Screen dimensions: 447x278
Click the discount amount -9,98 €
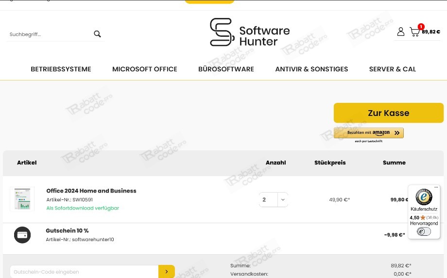tap(395, 235)
